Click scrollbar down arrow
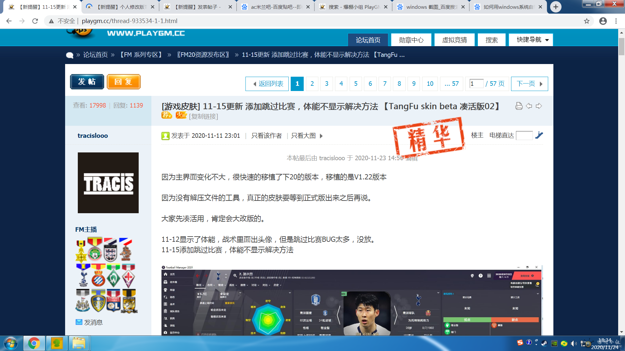The image size is (625, 351). point(621,332)
